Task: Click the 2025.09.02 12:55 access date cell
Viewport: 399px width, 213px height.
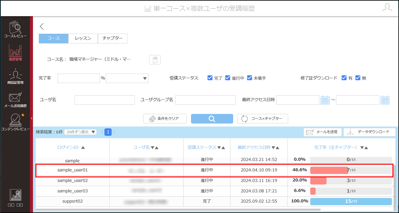Action: coord(259,201)
